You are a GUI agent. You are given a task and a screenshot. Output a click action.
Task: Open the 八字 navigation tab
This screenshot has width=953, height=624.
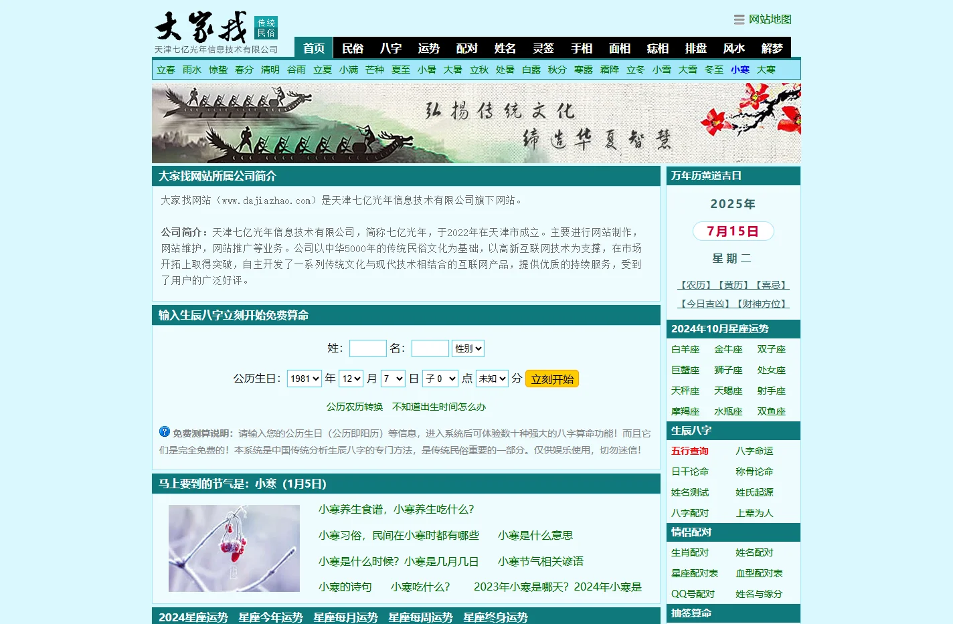pyautogui.click(x=390, y=47)
